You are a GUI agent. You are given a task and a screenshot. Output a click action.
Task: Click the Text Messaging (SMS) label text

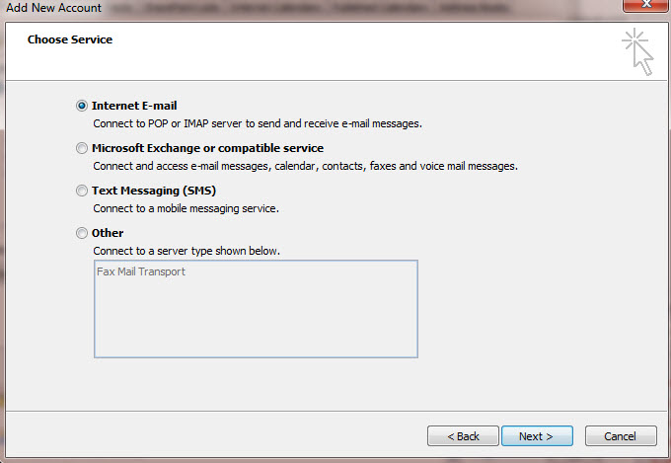pos(154,191)
